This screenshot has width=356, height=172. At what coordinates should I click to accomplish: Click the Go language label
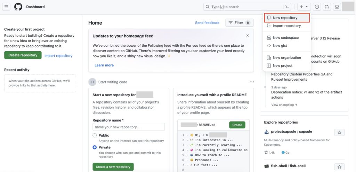point(285,153)
